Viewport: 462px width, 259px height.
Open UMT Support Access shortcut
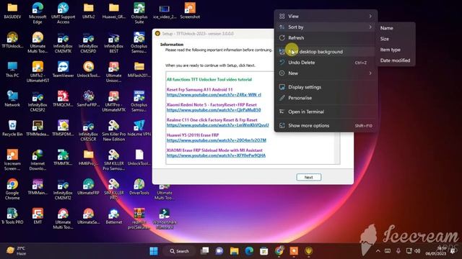[63, 13]
